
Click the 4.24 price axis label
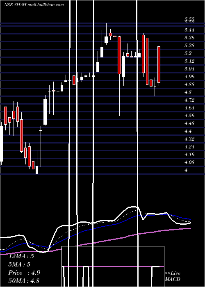point(189,147)
